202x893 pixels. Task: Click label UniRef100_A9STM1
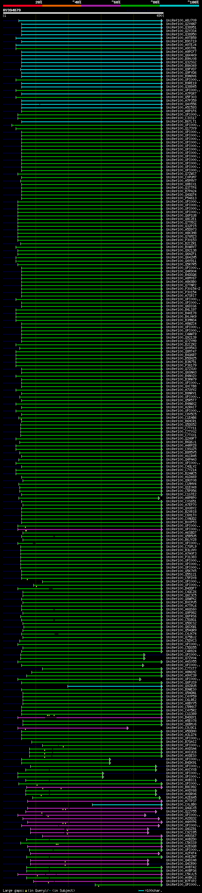pos(181,48)
